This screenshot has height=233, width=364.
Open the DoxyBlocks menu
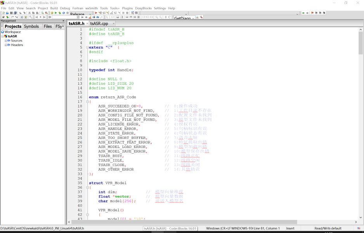pyautogui.click(x=143, y=8)
